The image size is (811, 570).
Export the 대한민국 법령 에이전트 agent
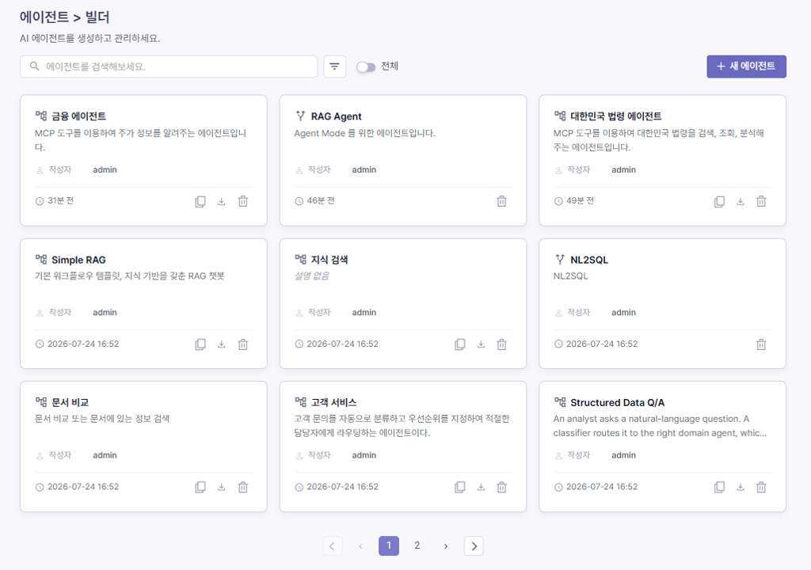(x=741, y=202)
